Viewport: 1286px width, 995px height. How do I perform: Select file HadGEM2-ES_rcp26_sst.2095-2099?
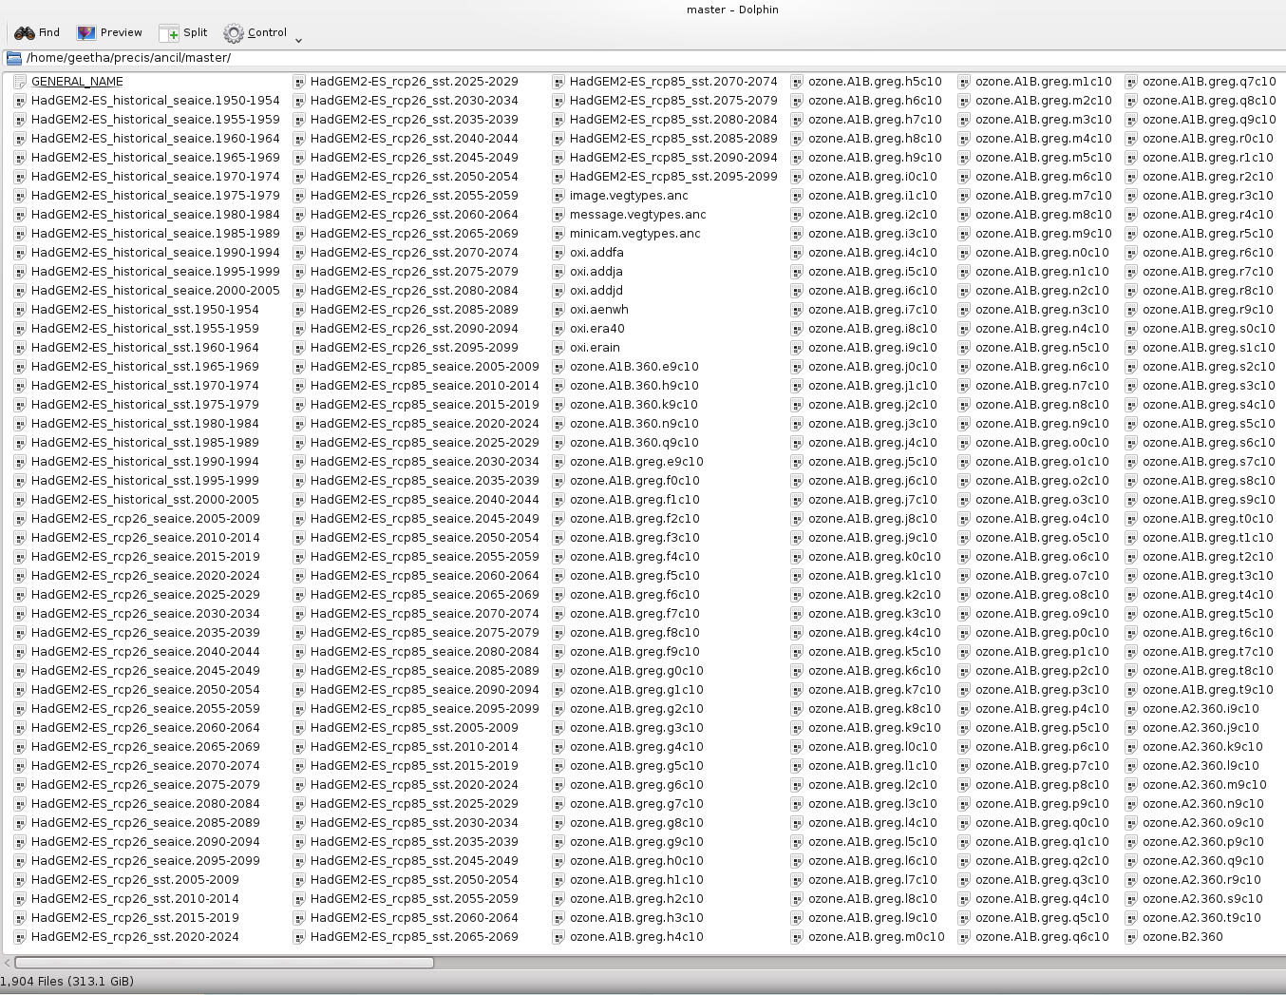click(x=414, y=348)
